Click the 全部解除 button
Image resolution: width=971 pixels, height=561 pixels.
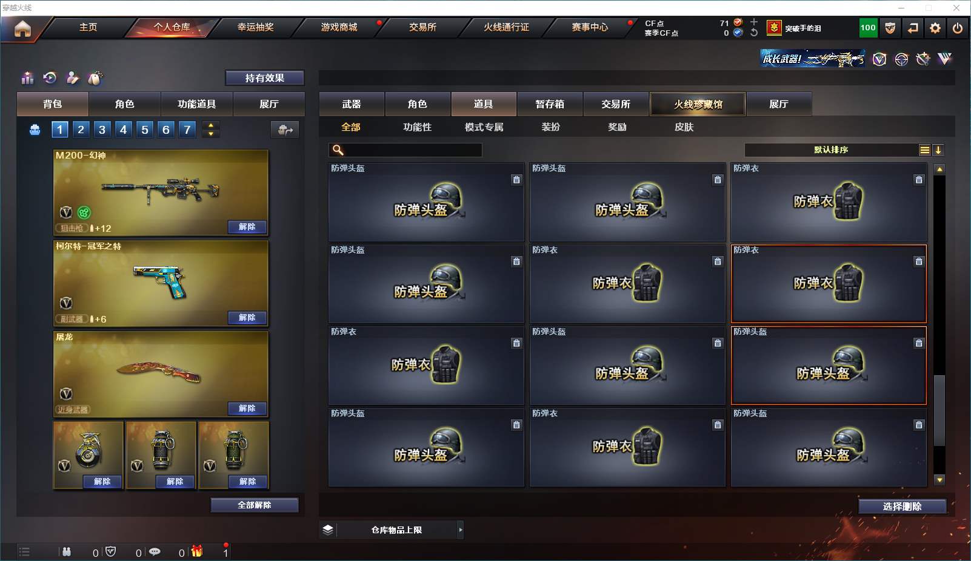click(x=255, y=505)
